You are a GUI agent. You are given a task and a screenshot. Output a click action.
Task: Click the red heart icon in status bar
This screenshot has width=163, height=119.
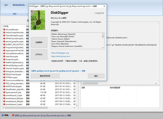tap(13, 115)
